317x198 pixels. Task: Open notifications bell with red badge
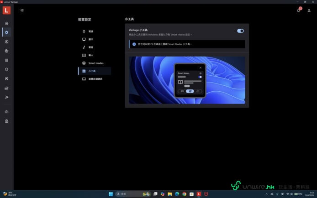tap(299, 10)
